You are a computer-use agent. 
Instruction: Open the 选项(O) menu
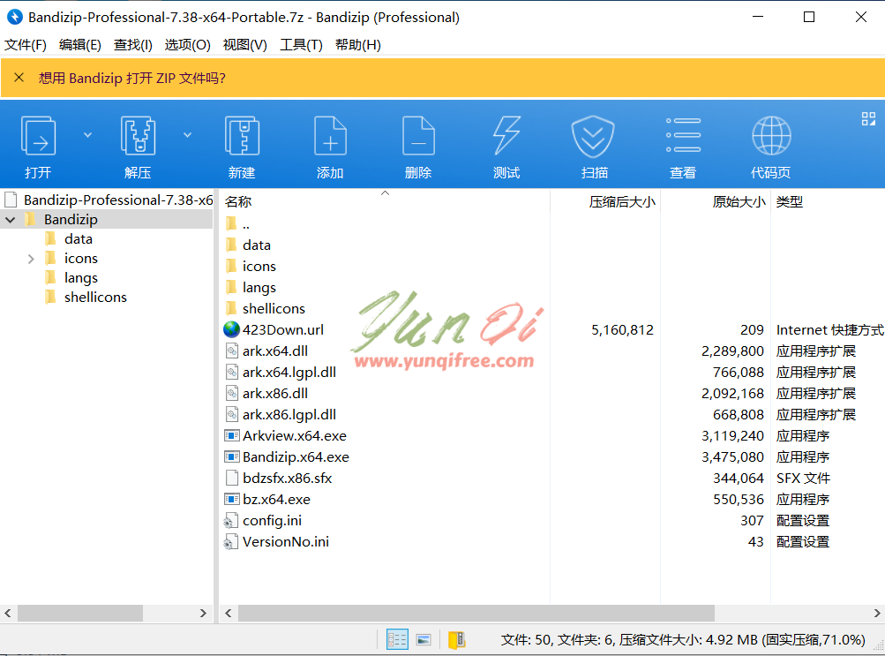click(187, 45)
